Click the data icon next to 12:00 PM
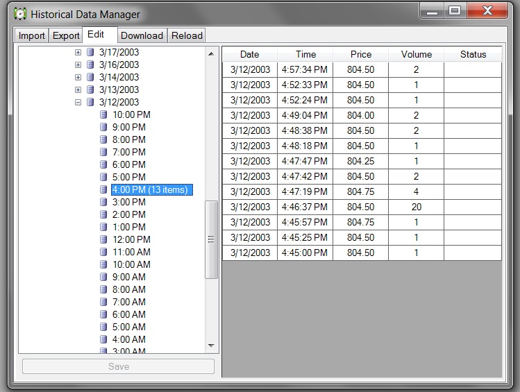This screenshot has height=392, width=520. point(103,239)
